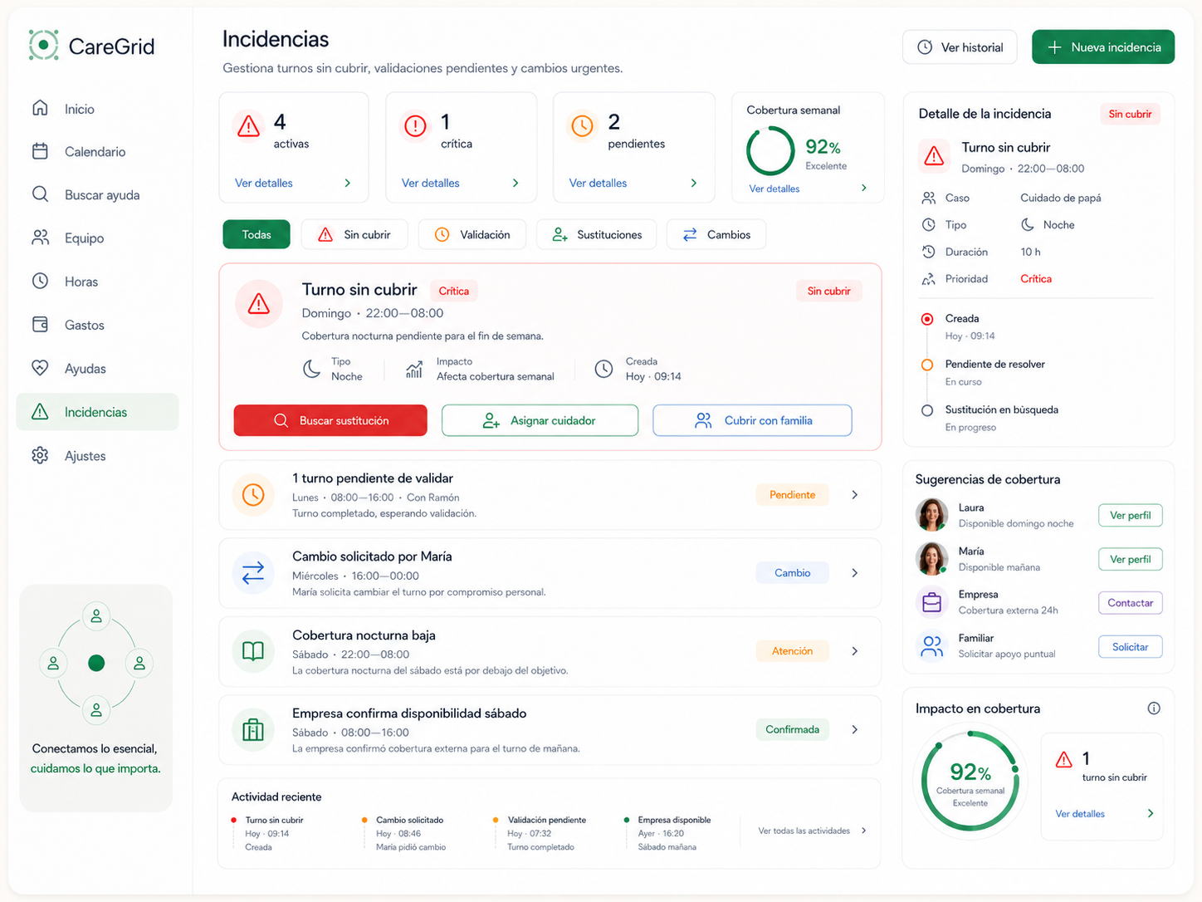Screen dimensions: 1202x902
Task: Click the orange clock icon of turno pendiente de validar
Action: pos(253,495)
